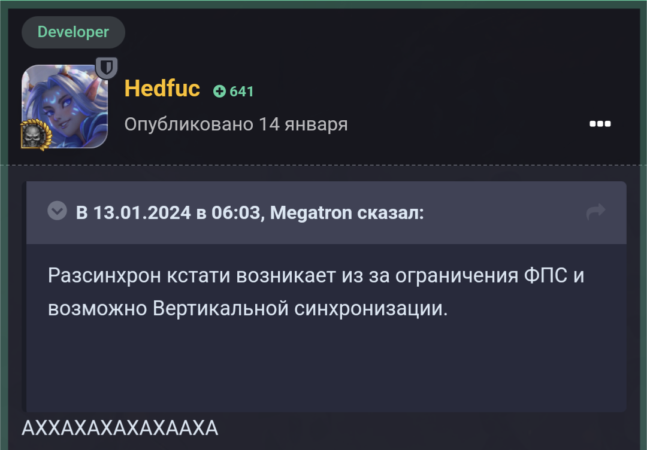Click the "АХХАХАХАХАХААХА" reply text
The image size is (647, 450).
click(x=120, y=428)
